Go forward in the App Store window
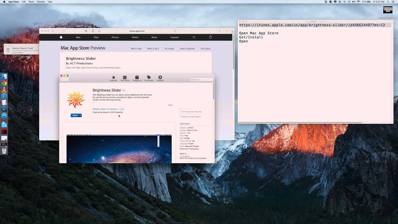 tap(67, 80)
